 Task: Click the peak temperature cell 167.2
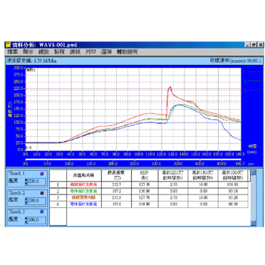pos(116,191)
